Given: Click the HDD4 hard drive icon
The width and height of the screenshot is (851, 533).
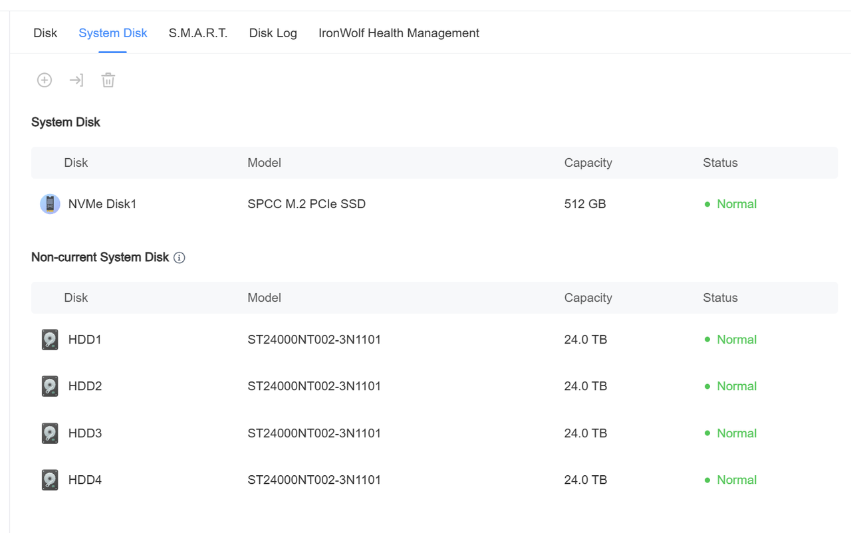Looking at the screenshot, I should (x=50, y=480).
